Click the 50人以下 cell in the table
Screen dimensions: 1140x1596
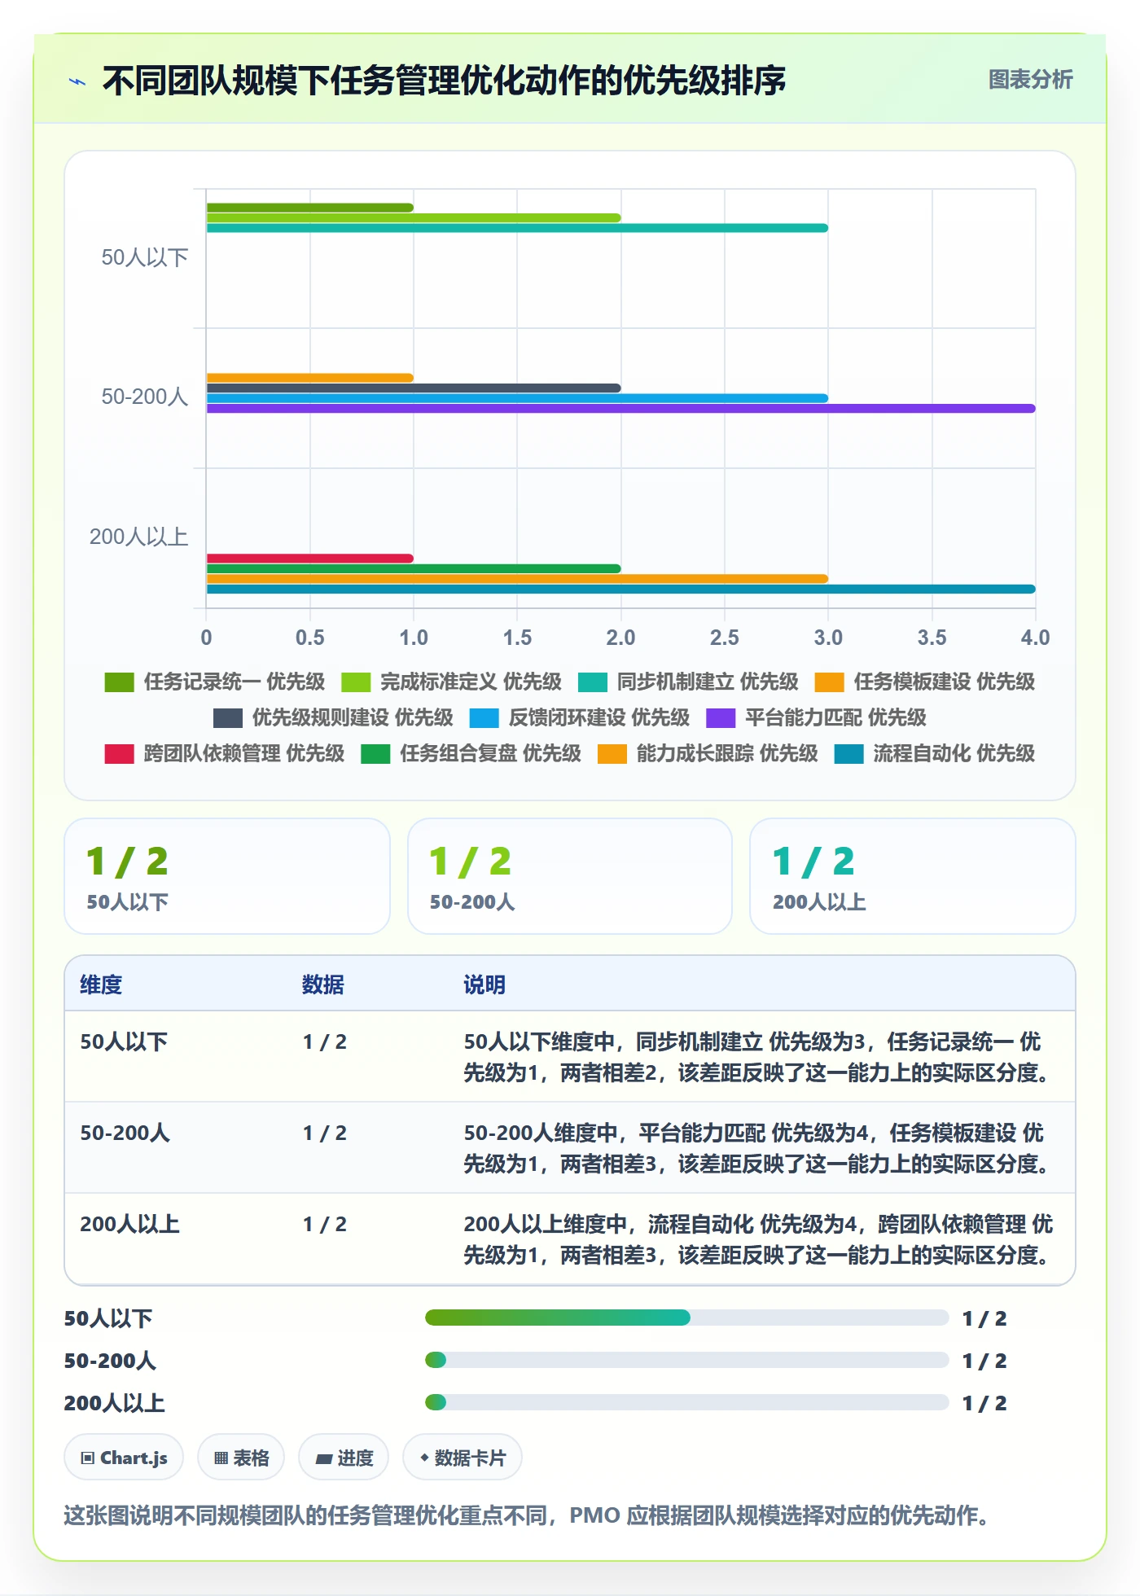(124, 1041)
